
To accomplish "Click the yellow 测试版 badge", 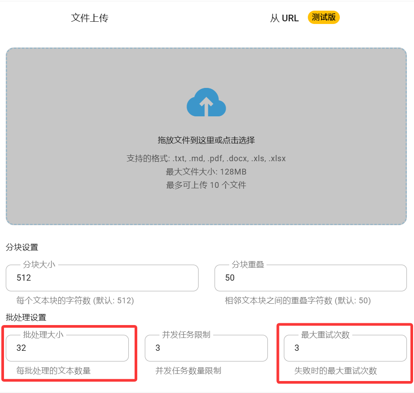I will coord(323,17).
